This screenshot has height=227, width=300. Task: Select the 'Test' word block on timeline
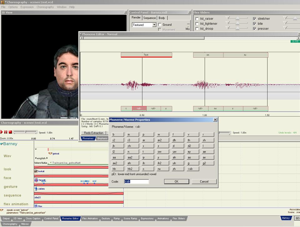pyautogui.click(x=146, y=55)
